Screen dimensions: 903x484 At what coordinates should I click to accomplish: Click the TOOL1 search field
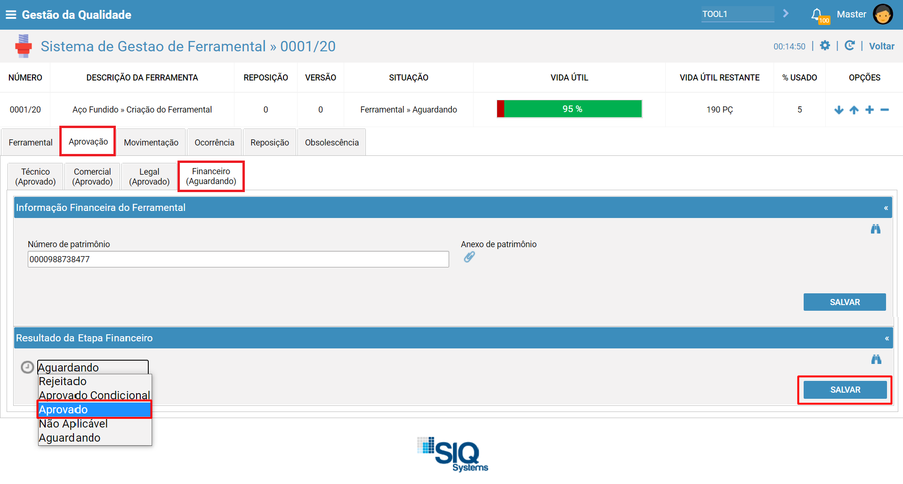click(x=738, y=14)
